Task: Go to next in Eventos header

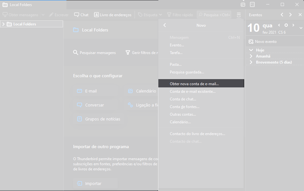Action: (290, 15)
